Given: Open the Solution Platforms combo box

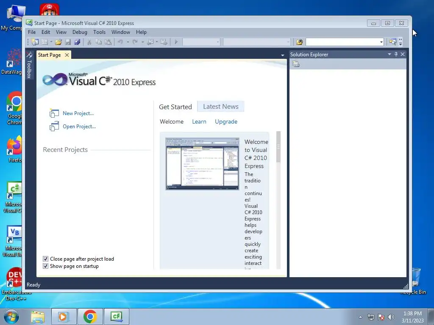Looking at the screenshot, I should [x=256, y=42].
